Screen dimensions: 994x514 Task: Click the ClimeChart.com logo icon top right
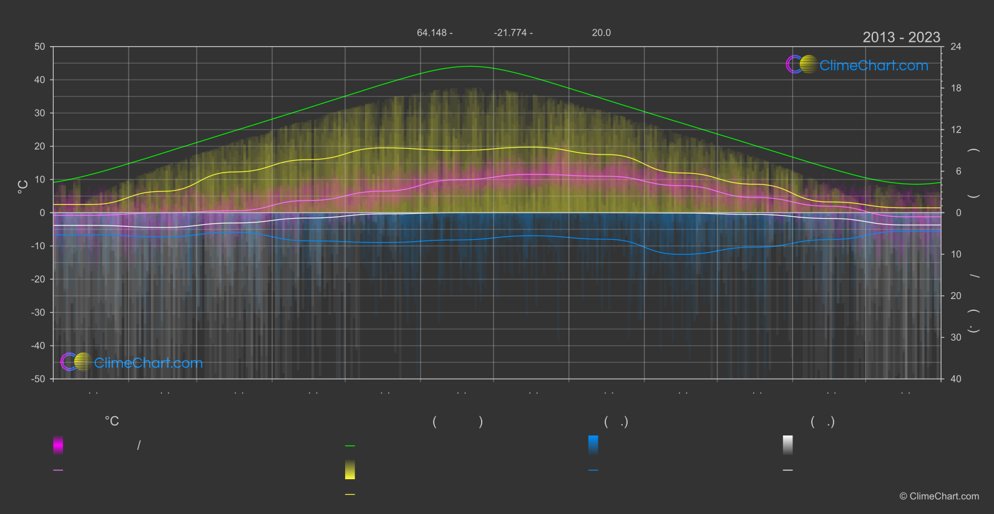coord(801,64)
